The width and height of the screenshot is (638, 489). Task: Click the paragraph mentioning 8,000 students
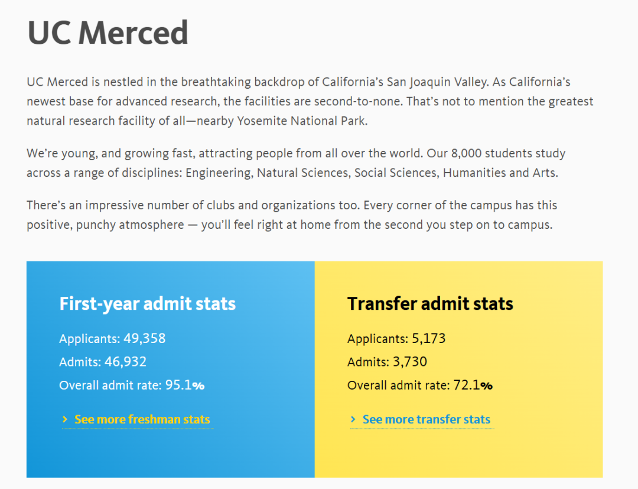[x=295, y=163]
